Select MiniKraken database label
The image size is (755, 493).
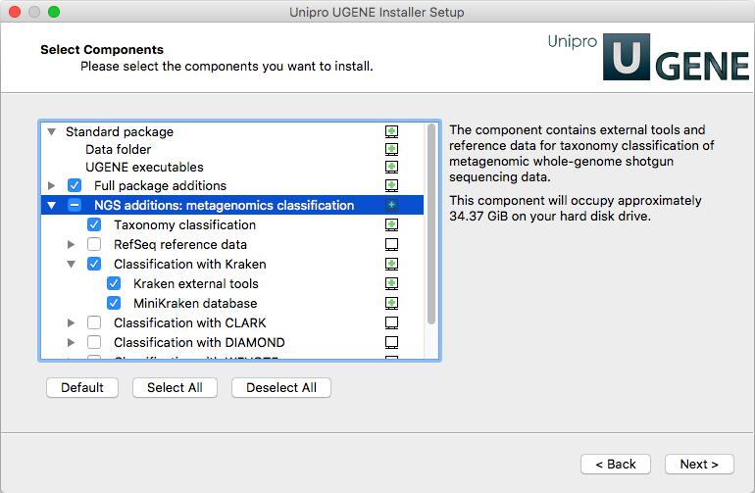click(x=195, y=303)
